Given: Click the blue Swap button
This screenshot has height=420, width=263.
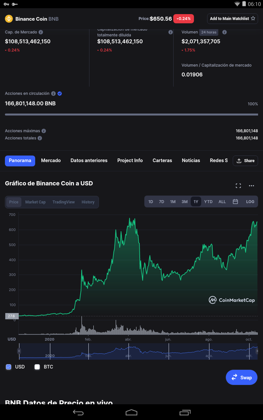Looking at the screenshot, I should click(242, 377).
